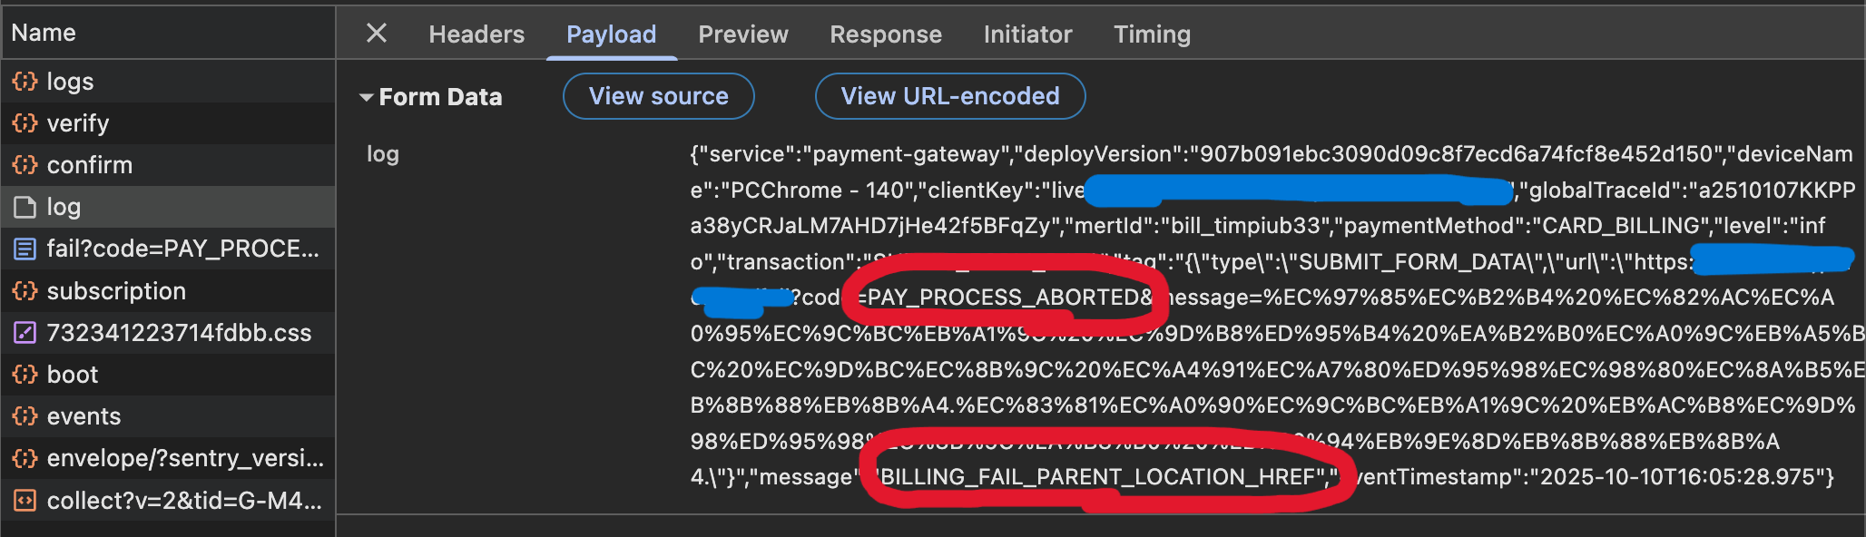Screen dimensions: 1866x537
Task: Click the page icon beside fail?code=PAY_PROCE request
Action: click(25, 249)
